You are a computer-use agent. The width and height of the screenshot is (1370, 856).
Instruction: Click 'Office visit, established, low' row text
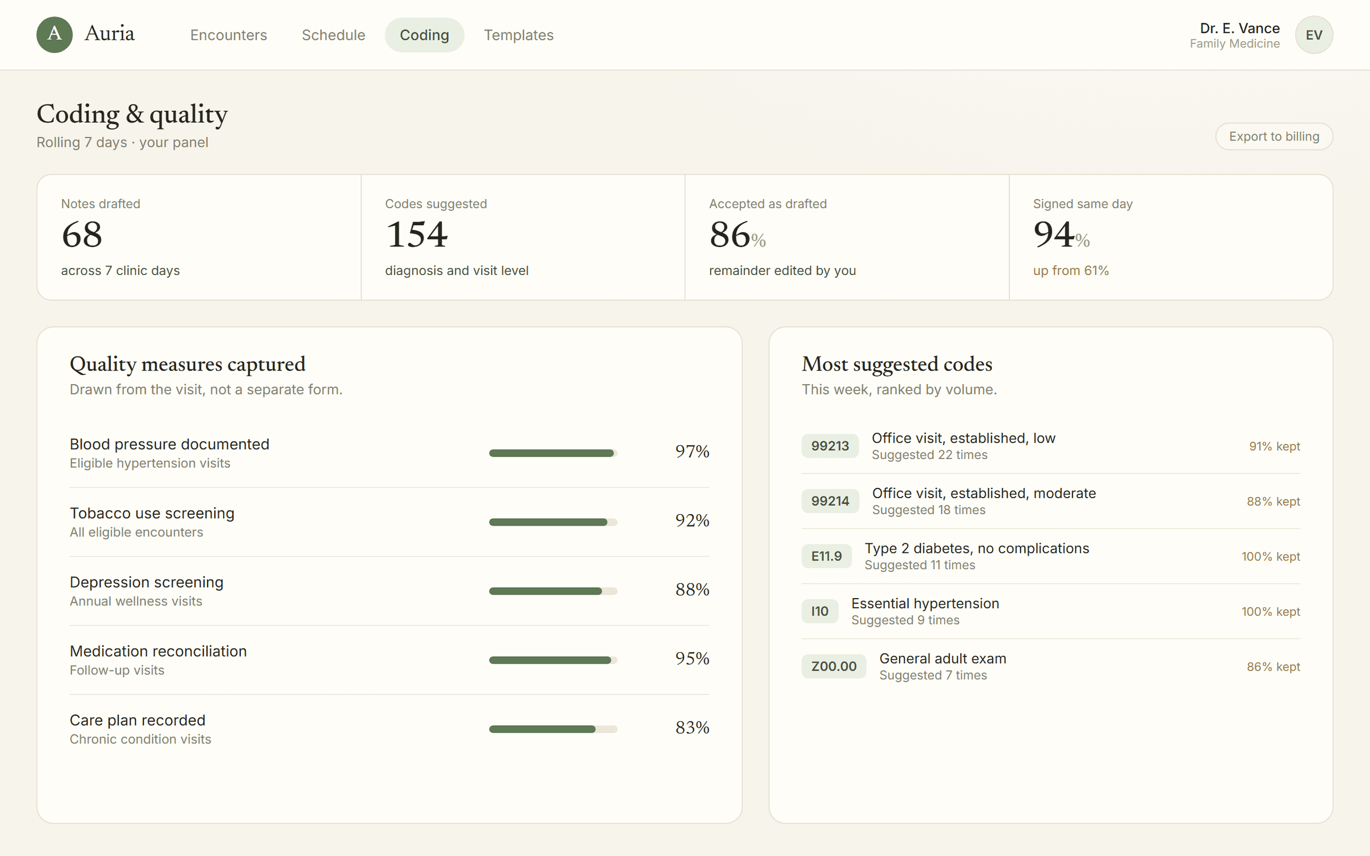[964, 438]
